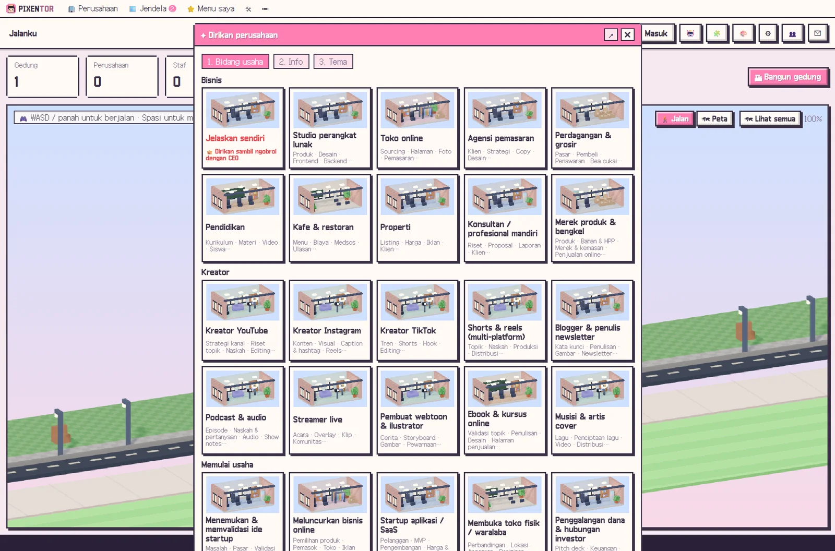Viewport: 835px width, 551px height.
Task: Click the Gedung counter box
Action: point(43,76)
